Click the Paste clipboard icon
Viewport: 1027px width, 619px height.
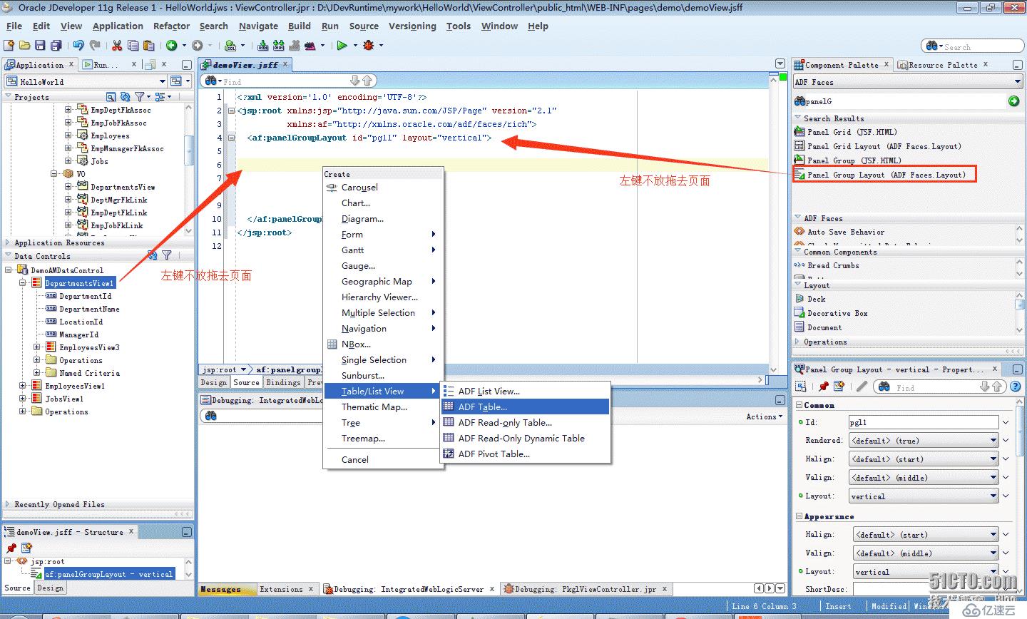[148, 45]
